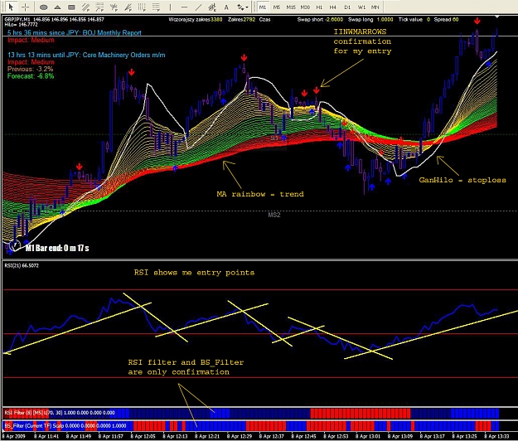The width and height of the screenshot is (518, 441).
Task: Open the arrows tool dropdown arrow
Action: (x=247, y=7)
